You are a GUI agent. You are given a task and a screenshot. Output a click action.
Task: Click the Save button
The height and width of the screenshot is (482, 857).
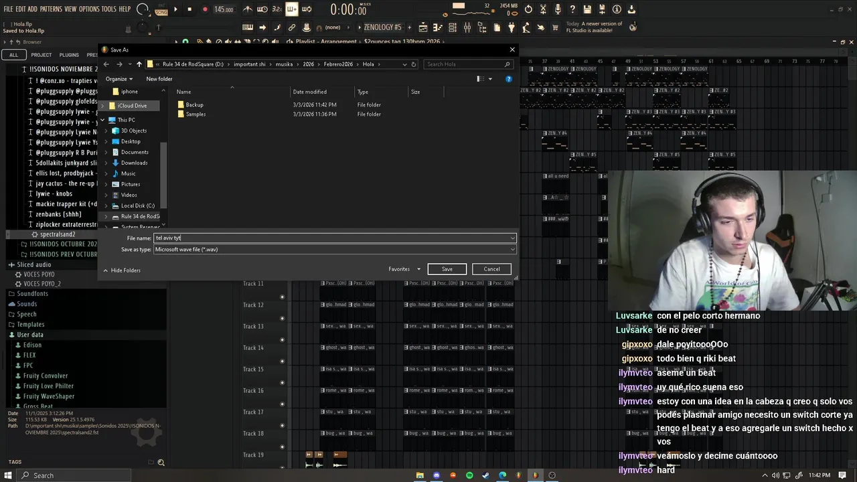click(447, 269)
